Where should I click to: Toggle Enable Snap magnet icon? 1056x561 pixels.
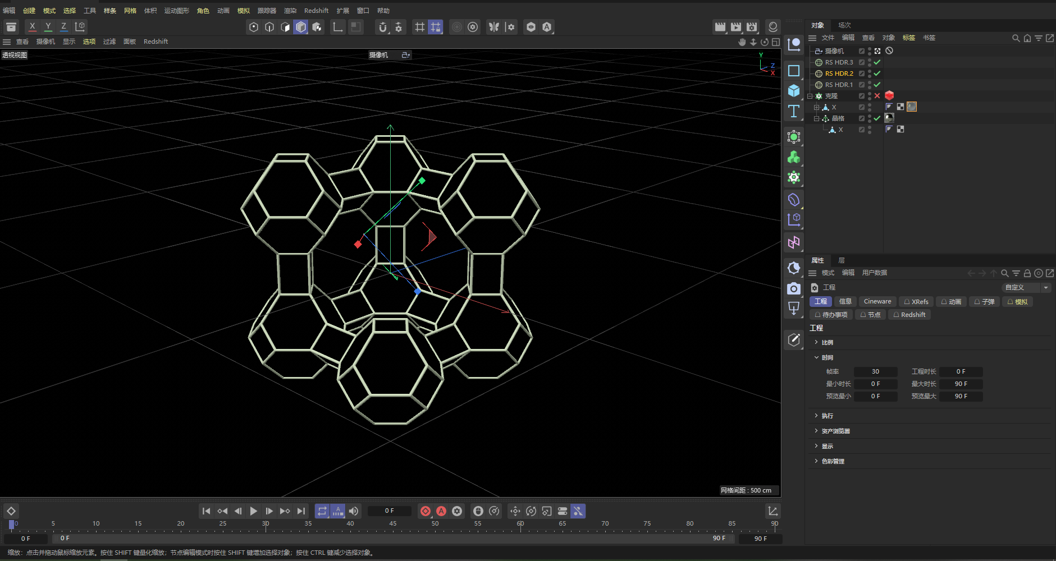point(383,27)
